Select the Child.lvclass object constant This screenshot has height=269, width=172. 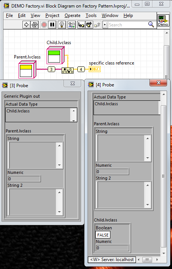point(56,55)
